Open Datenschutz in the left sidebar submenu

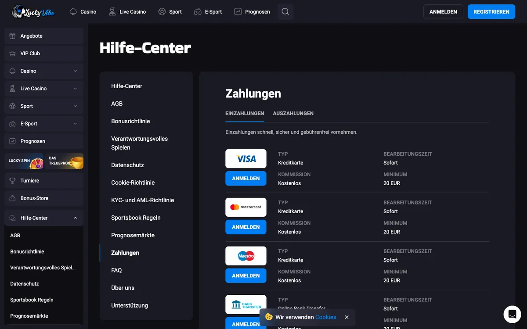[x=25, y=284]
